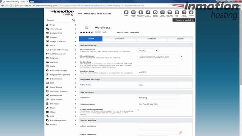
Task: Click the Database Name field
Action: (158, 72)
